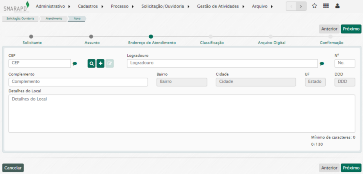Click the bottom Próximo button
This screenshot has height=174, width=363.
point(351,168)
